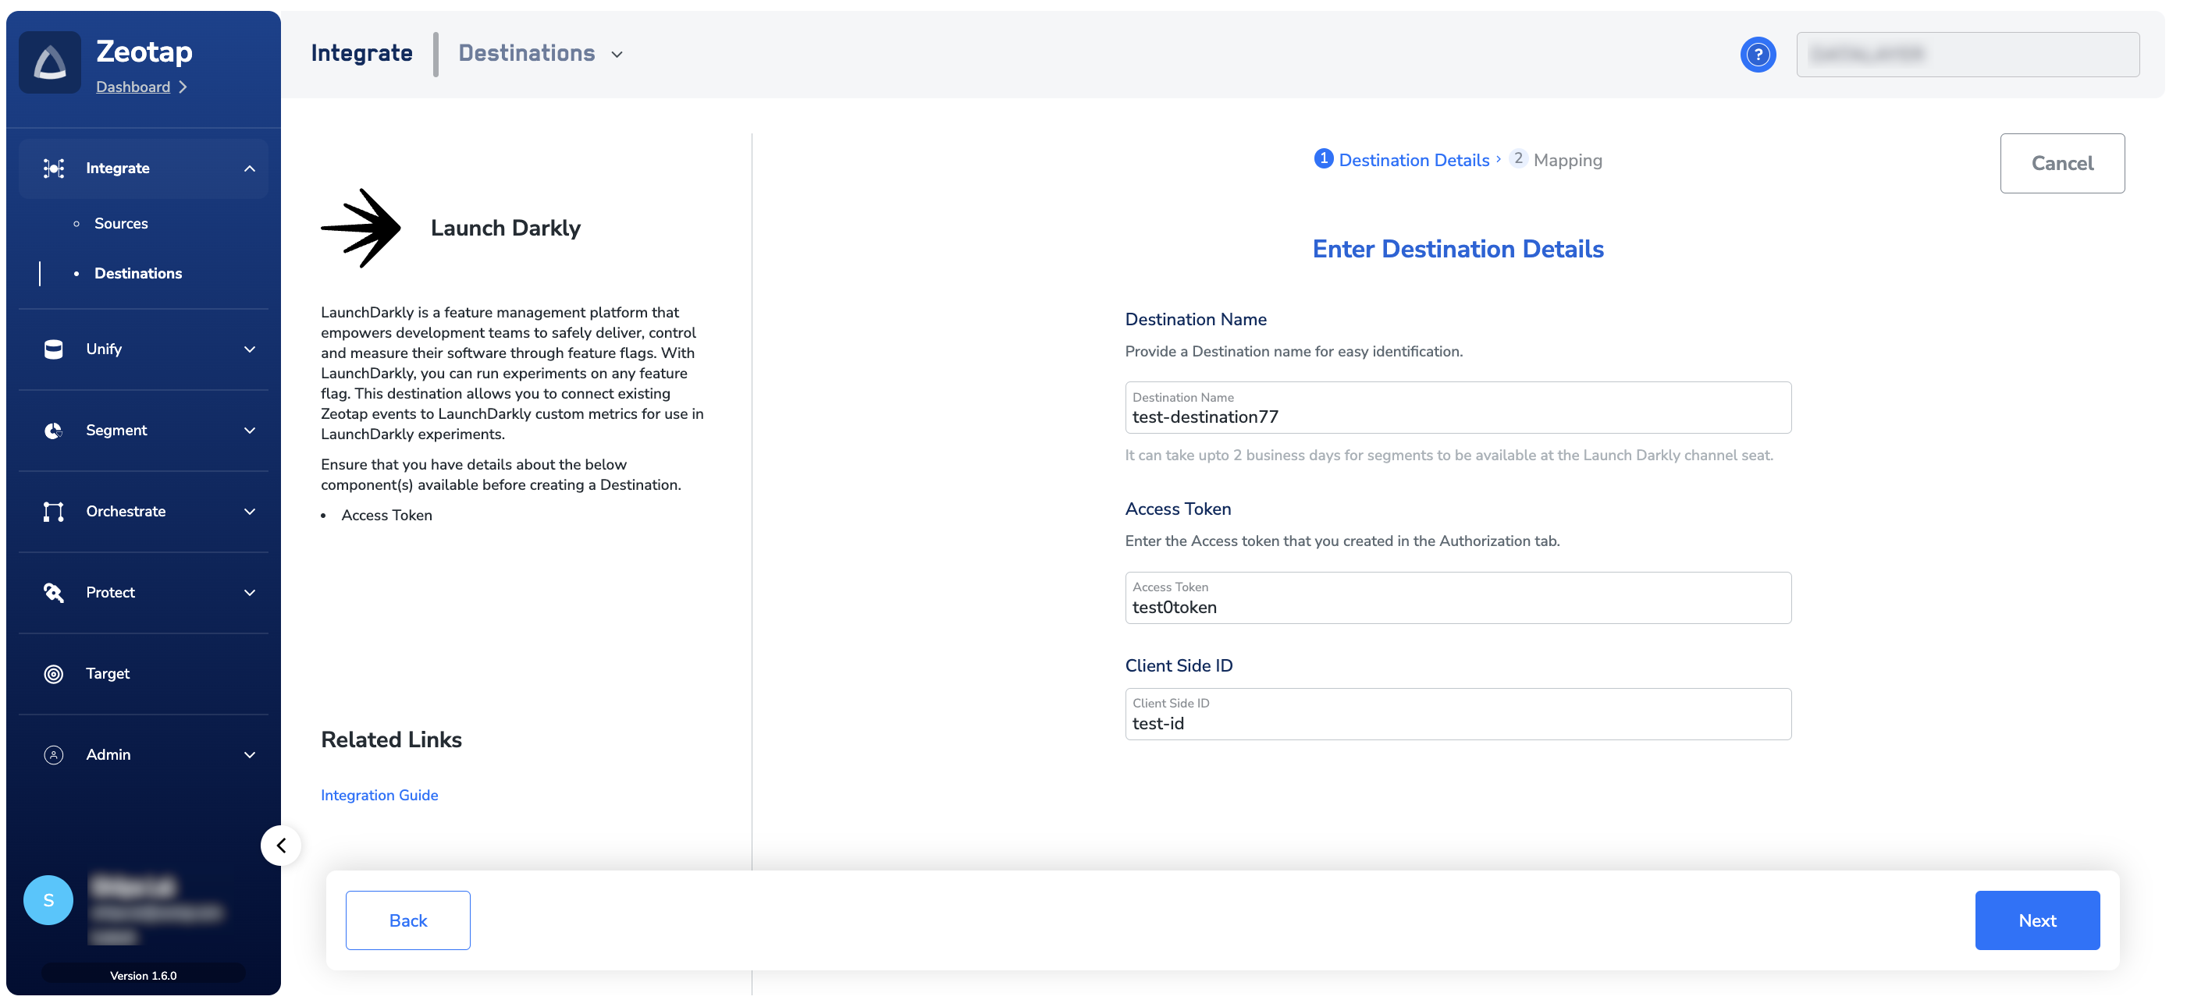Viewport: 2187px width, 1000px height.
Task: Go to the Mapping step
Action: pos(1566,161)
